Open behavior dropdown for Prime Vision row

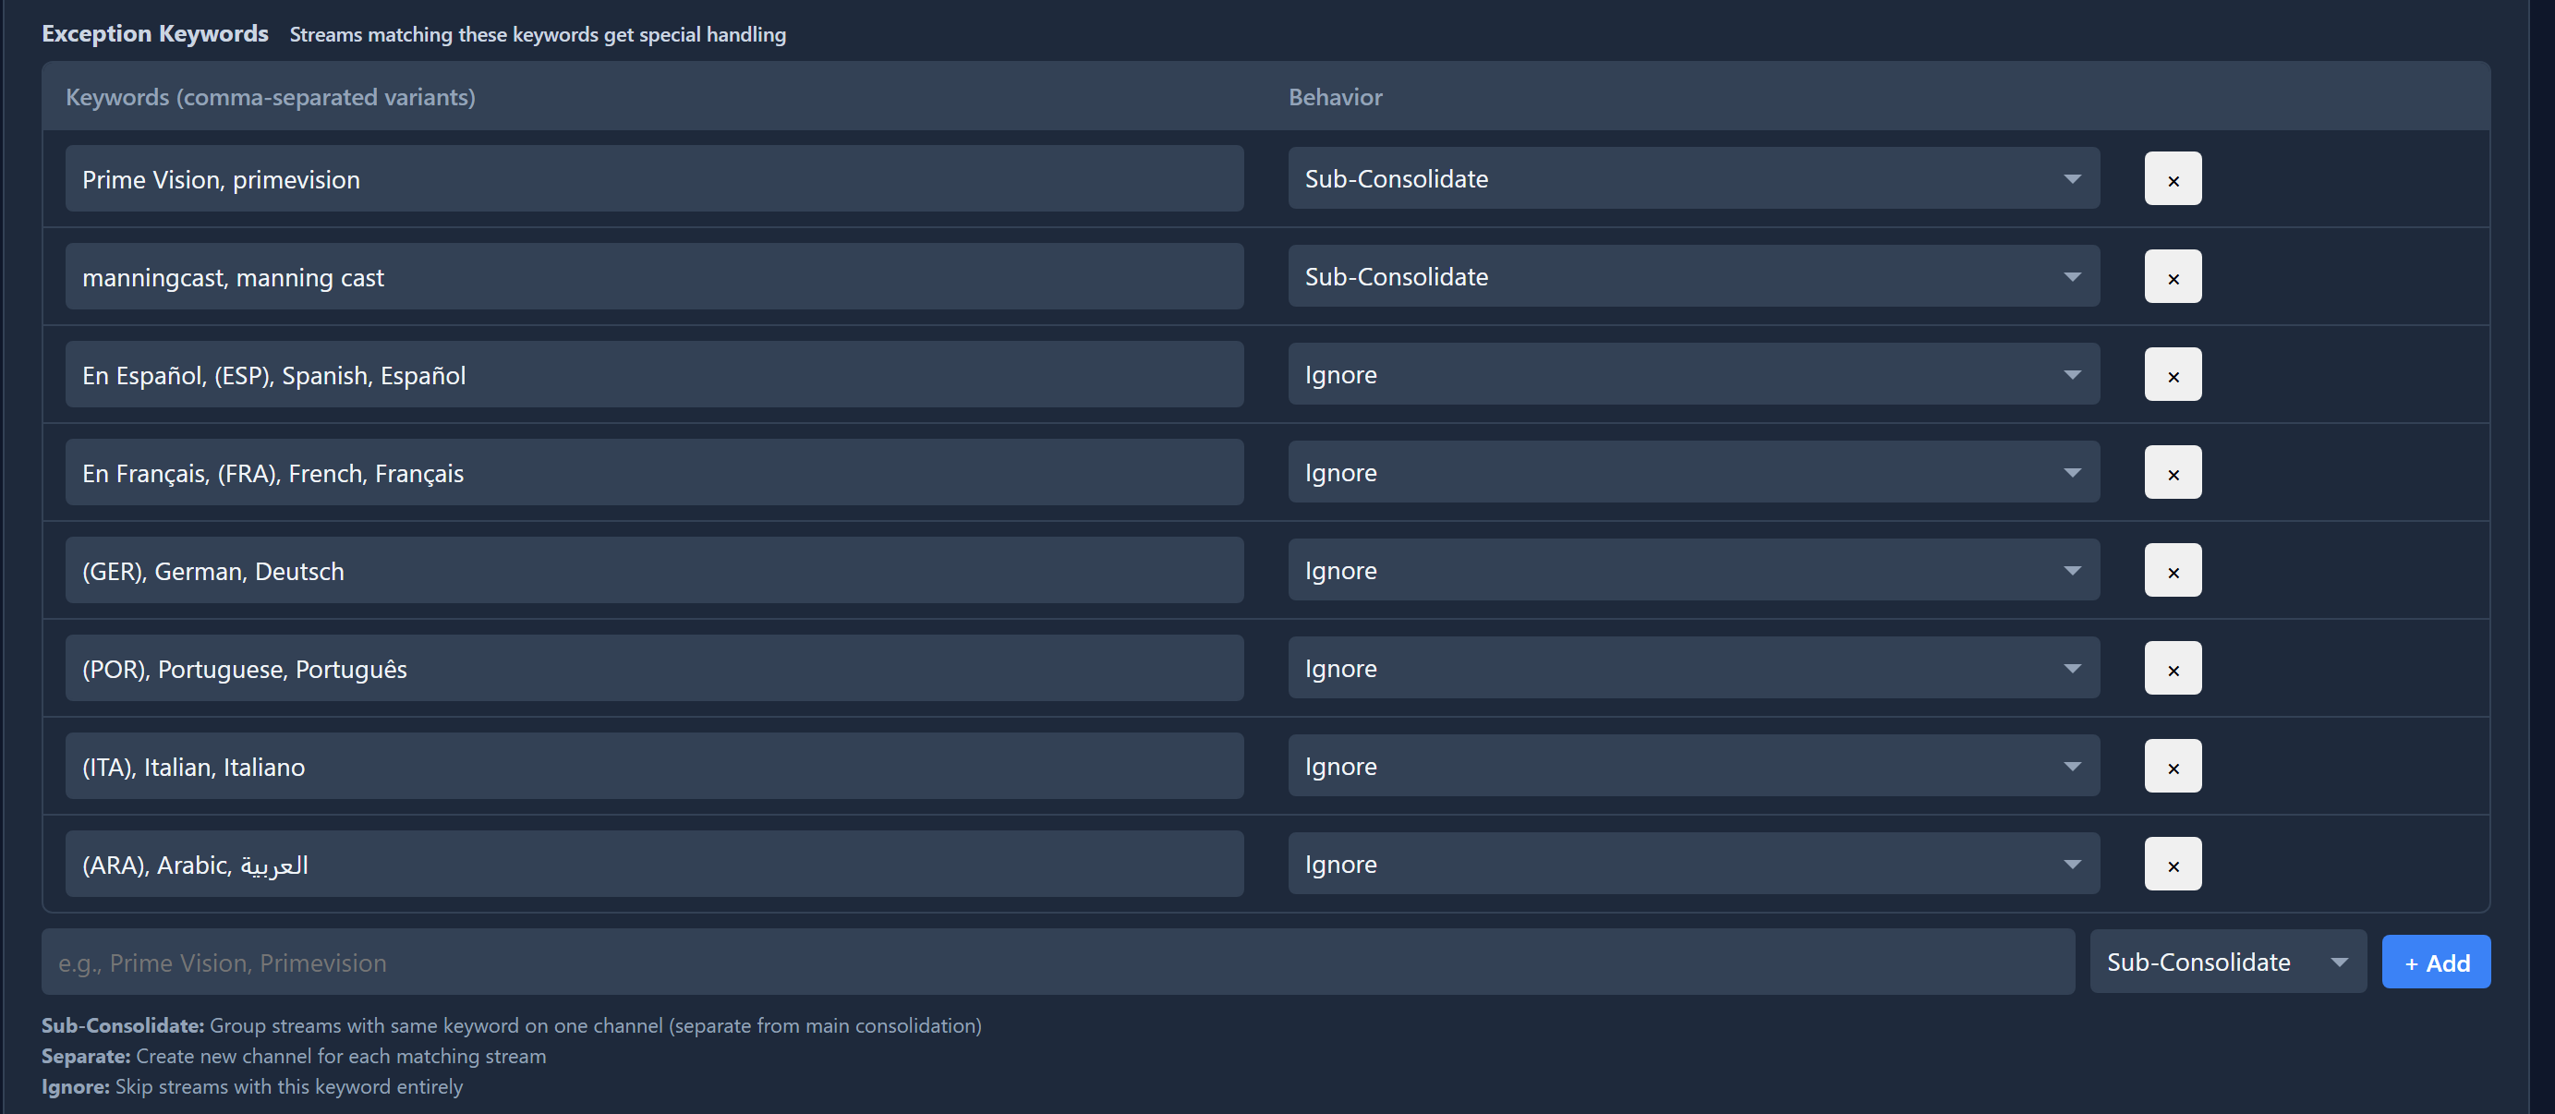click(1692, 179)
